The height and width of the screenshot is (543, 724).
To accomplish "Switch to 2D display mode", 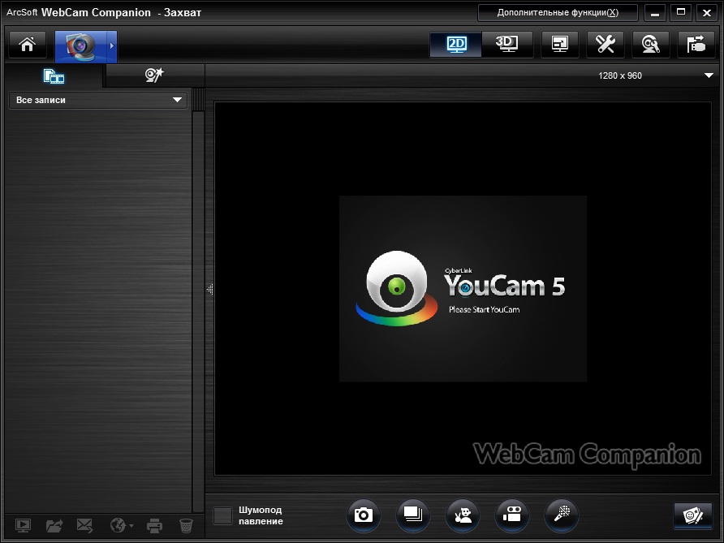I will pyautogui.click(x=456, y=45).
